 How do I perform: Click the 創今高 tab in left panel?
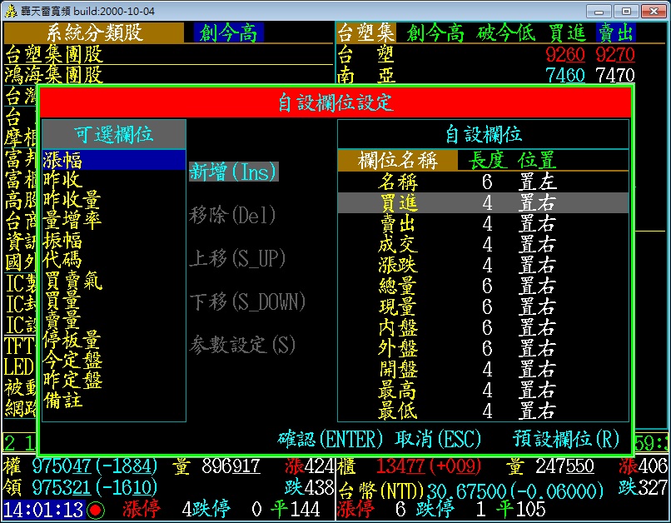[x=228, y=32]
